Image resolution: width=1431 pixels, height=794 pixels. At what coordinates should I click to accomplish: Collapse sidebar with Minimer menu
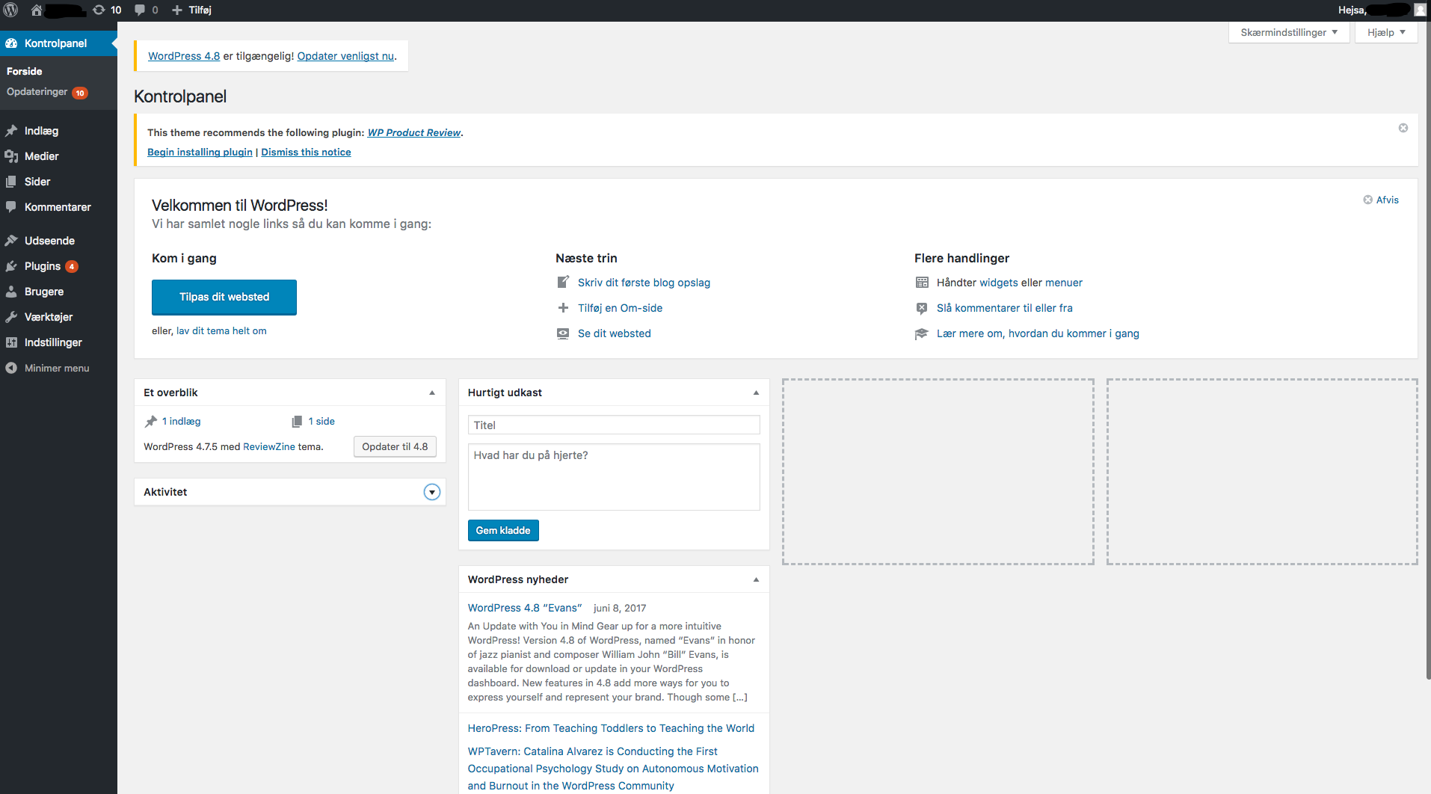pyautogui.click(x=56, y=368)
